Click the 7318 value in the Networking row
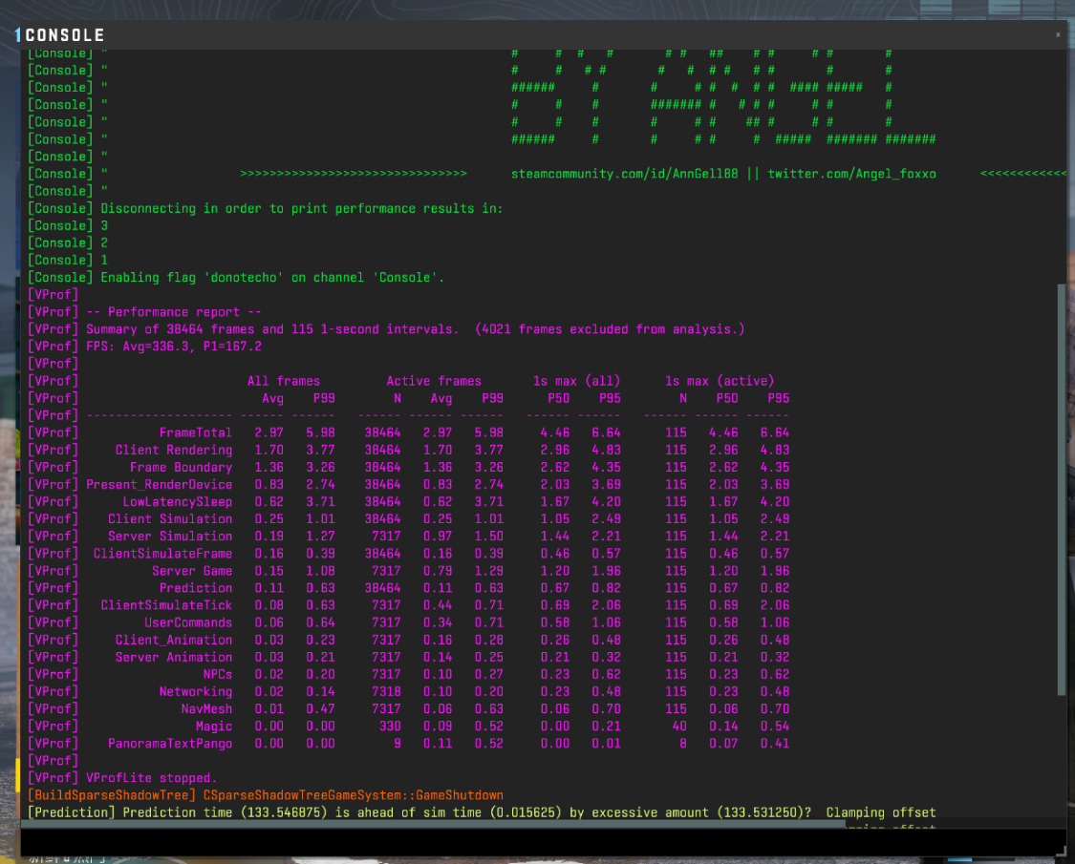This screenshot has width=1075, height=864. point(386,691)
